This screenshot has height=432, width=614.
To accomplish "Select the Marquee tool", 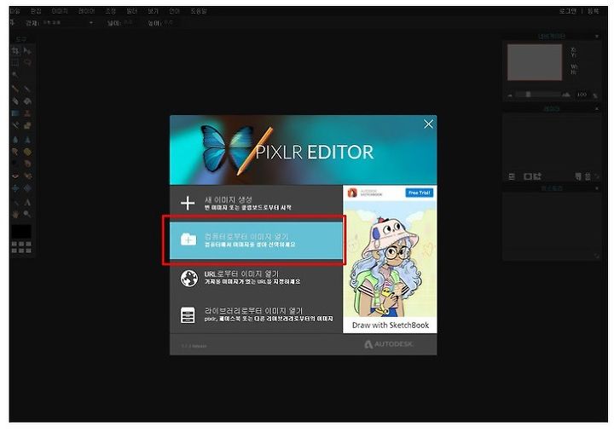I will pyautogui.click(x=15, y=62).
